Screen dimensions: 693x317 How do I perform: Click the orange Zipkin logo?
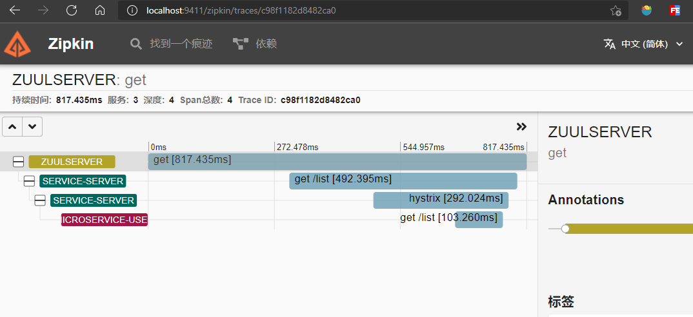click(x=17, y=44)
